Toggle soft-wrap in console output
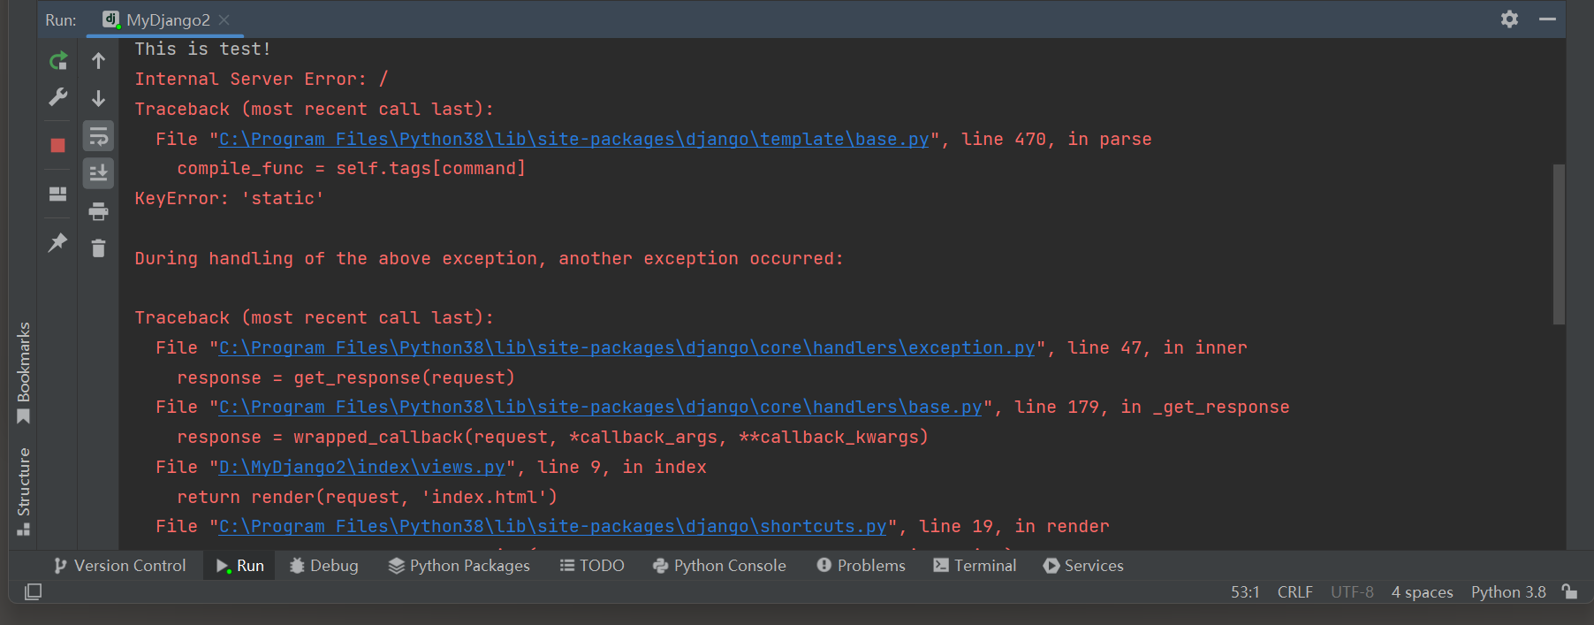The image size is (1594, 625). point(98,136)
